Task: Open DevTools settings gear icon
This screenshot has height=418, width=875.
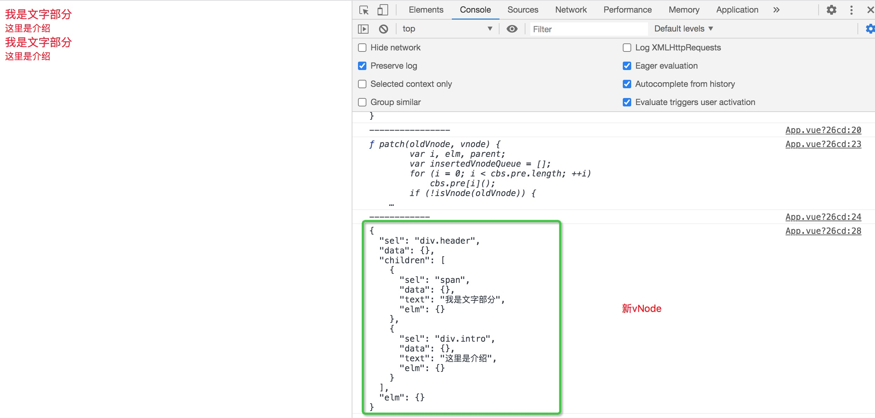Action: [x=831, y=10]
